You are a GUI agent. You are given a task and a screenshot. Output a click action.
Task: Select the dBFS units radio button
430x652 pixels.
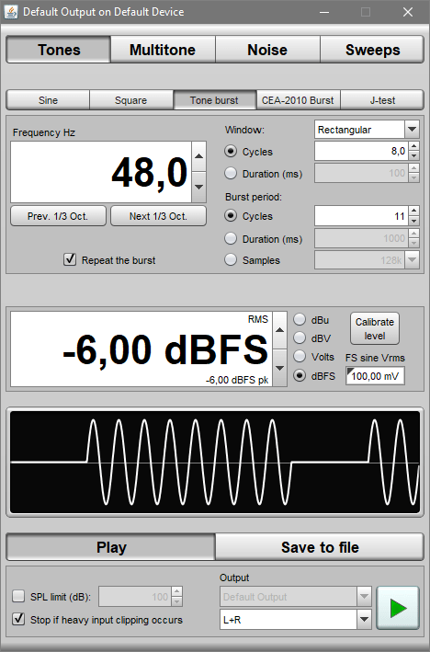[300, 375]
